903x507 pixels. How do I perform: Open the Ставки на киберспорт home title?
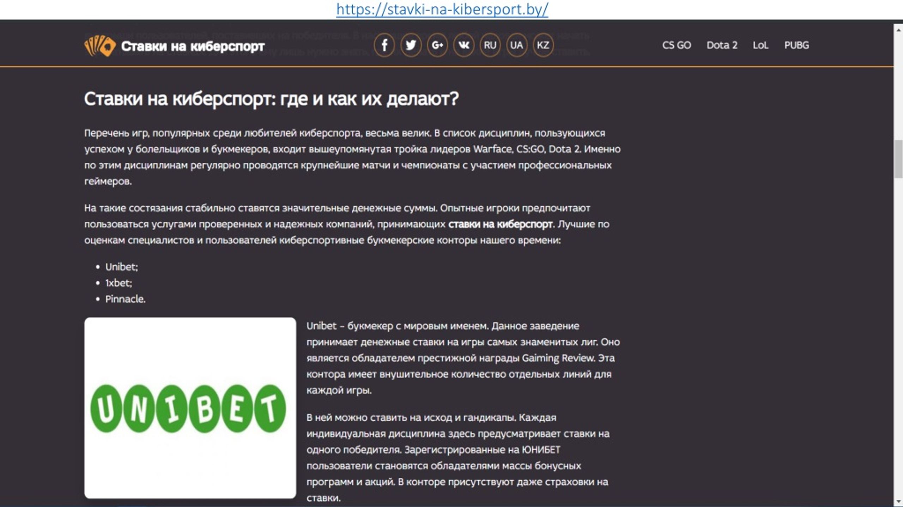click(193, 46)
